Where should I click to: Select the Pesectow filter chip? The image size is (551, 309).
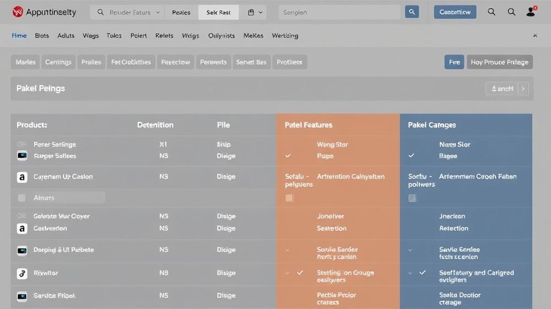175,62
